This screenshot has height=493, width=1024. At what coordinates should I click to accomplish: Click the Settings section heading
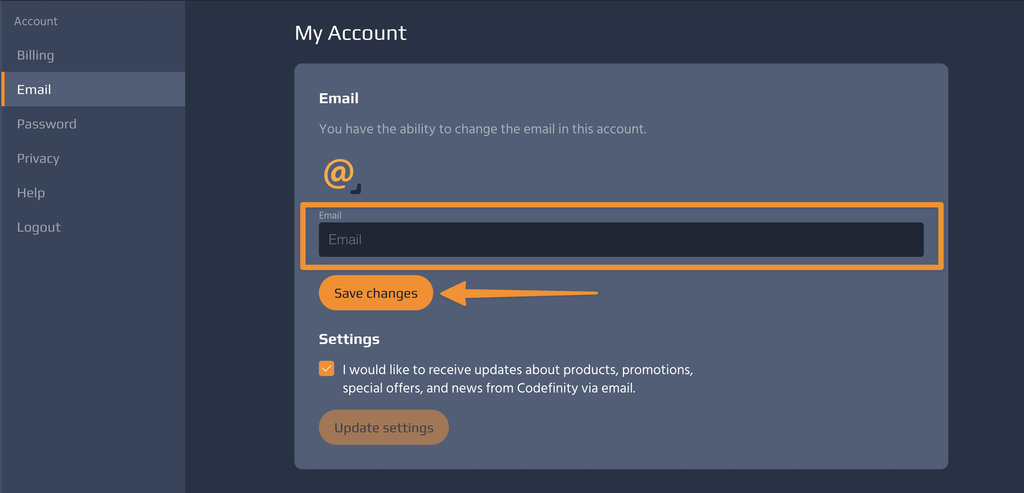point(349,339)
